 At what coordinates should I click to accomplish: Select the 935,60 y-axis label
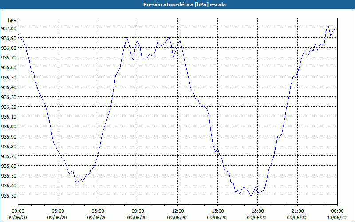point(8,166)
